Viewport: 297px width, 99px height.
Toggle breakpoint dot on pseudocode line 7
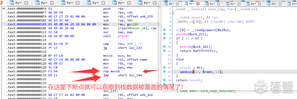164,34
